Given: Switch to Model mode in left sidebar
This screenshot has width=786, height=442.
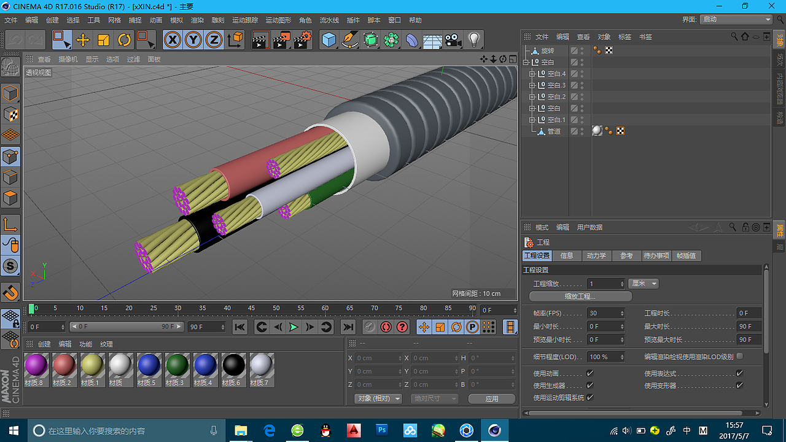Looking at the screenshot, I should coord(10,94).
